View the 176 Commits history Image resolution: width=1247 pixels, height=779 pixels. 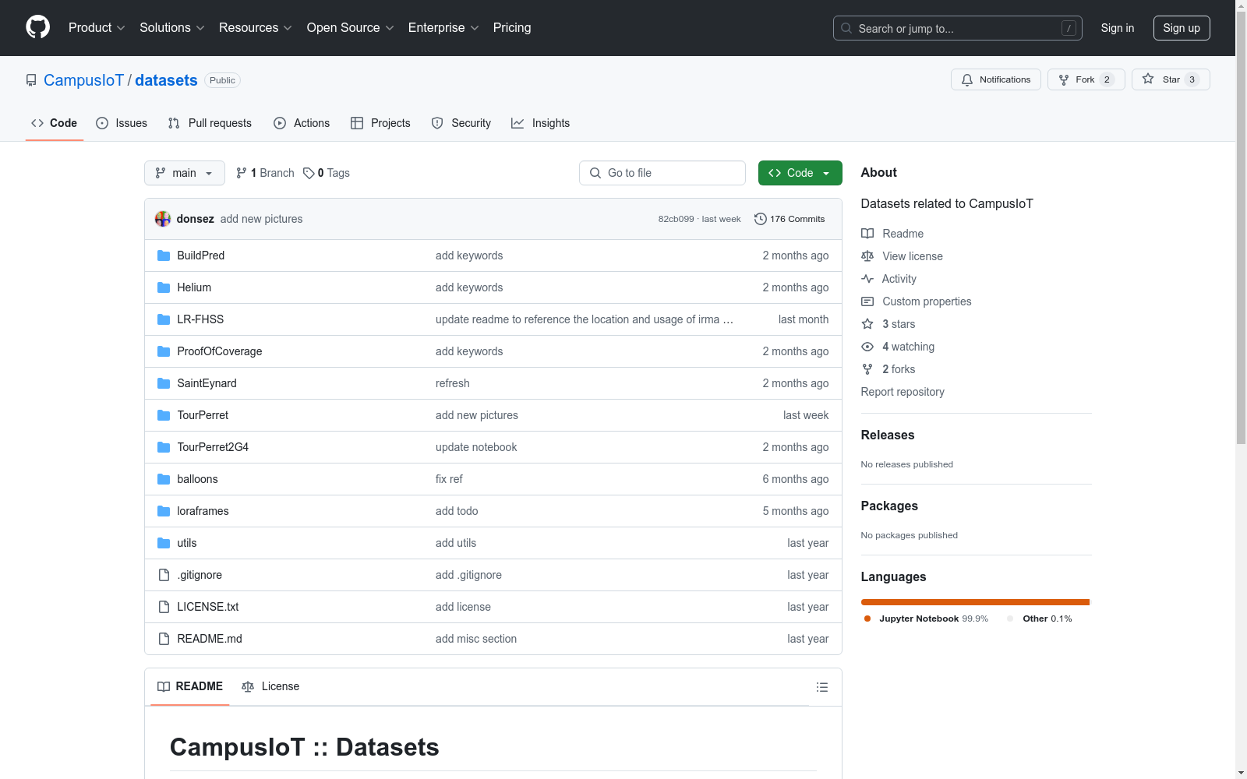pyautogui.click(x=790, y=219)
